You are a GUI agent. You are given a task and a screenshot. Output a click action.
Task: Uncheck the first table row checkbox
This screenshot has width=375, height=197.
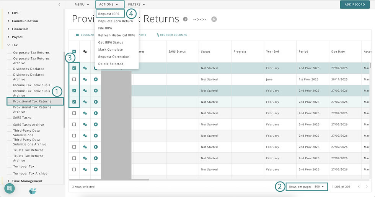(x=74, y=68)
